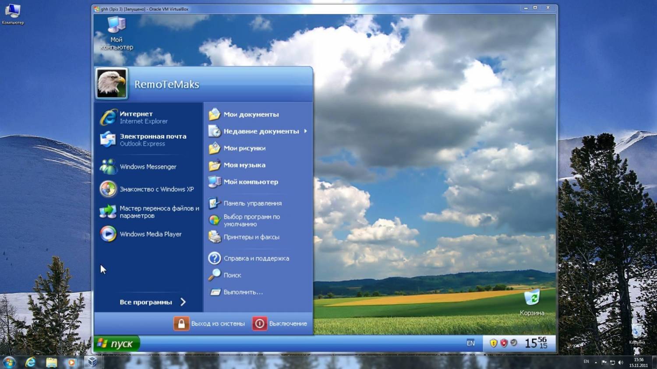Click the XP taskbar clock

[536, 343]
